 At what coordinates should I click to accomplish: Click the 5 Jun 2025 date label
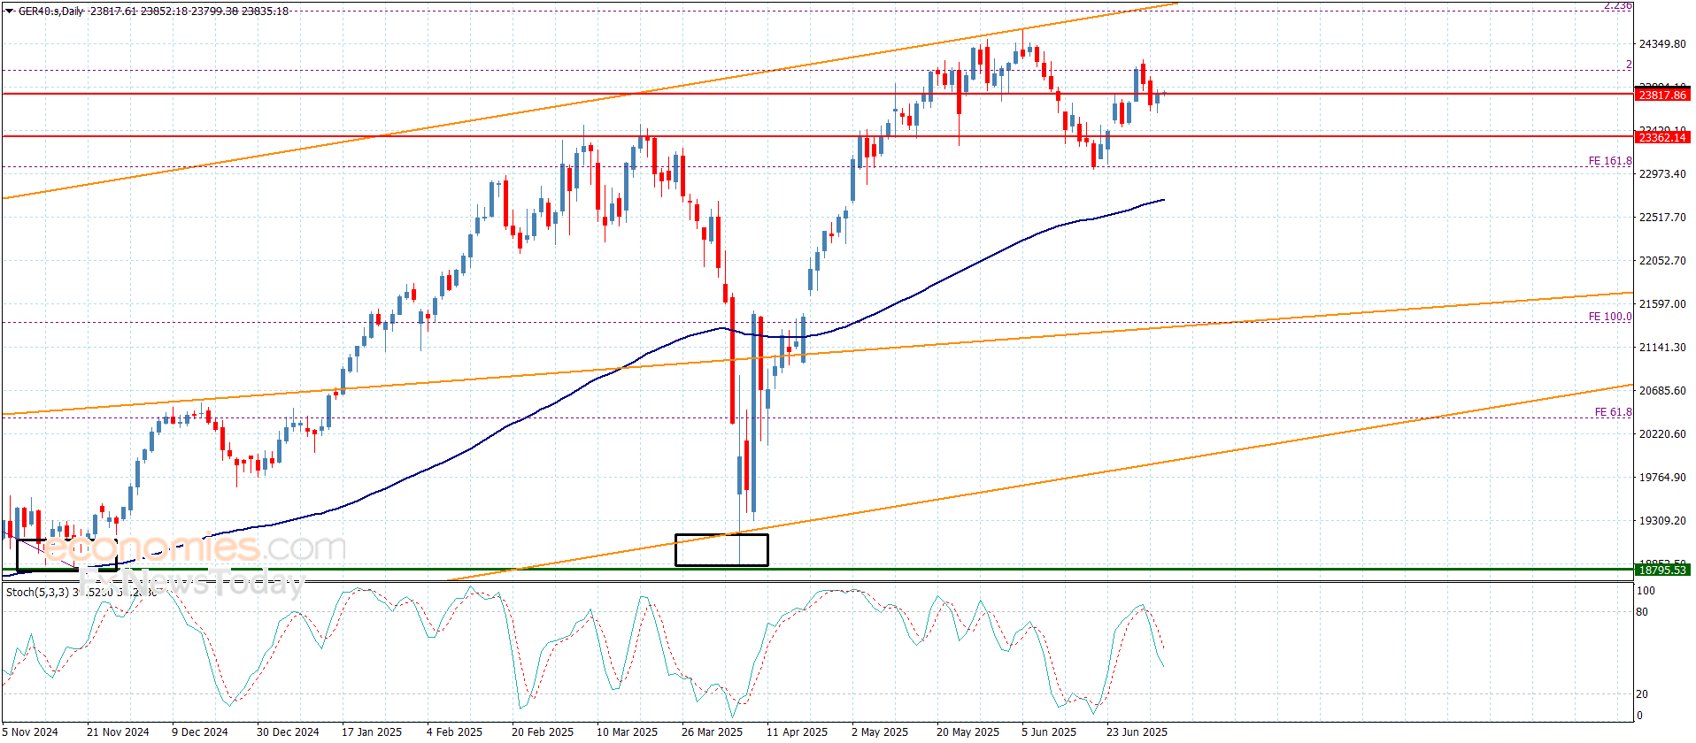click(x=1049, y=732)
